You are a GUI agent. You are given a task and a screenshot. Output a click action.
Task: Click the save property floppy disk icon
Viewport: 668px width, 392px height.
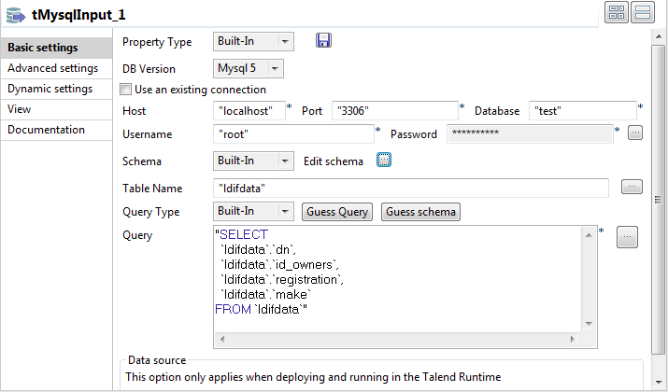323,41
